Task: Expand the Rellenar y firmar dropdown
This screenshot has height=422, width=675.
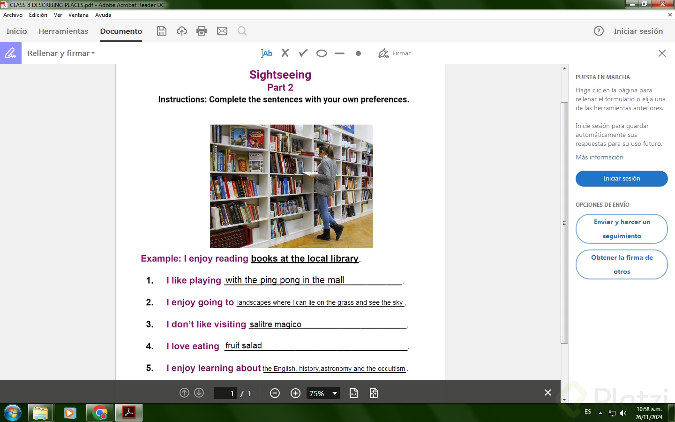Action: 61,53
